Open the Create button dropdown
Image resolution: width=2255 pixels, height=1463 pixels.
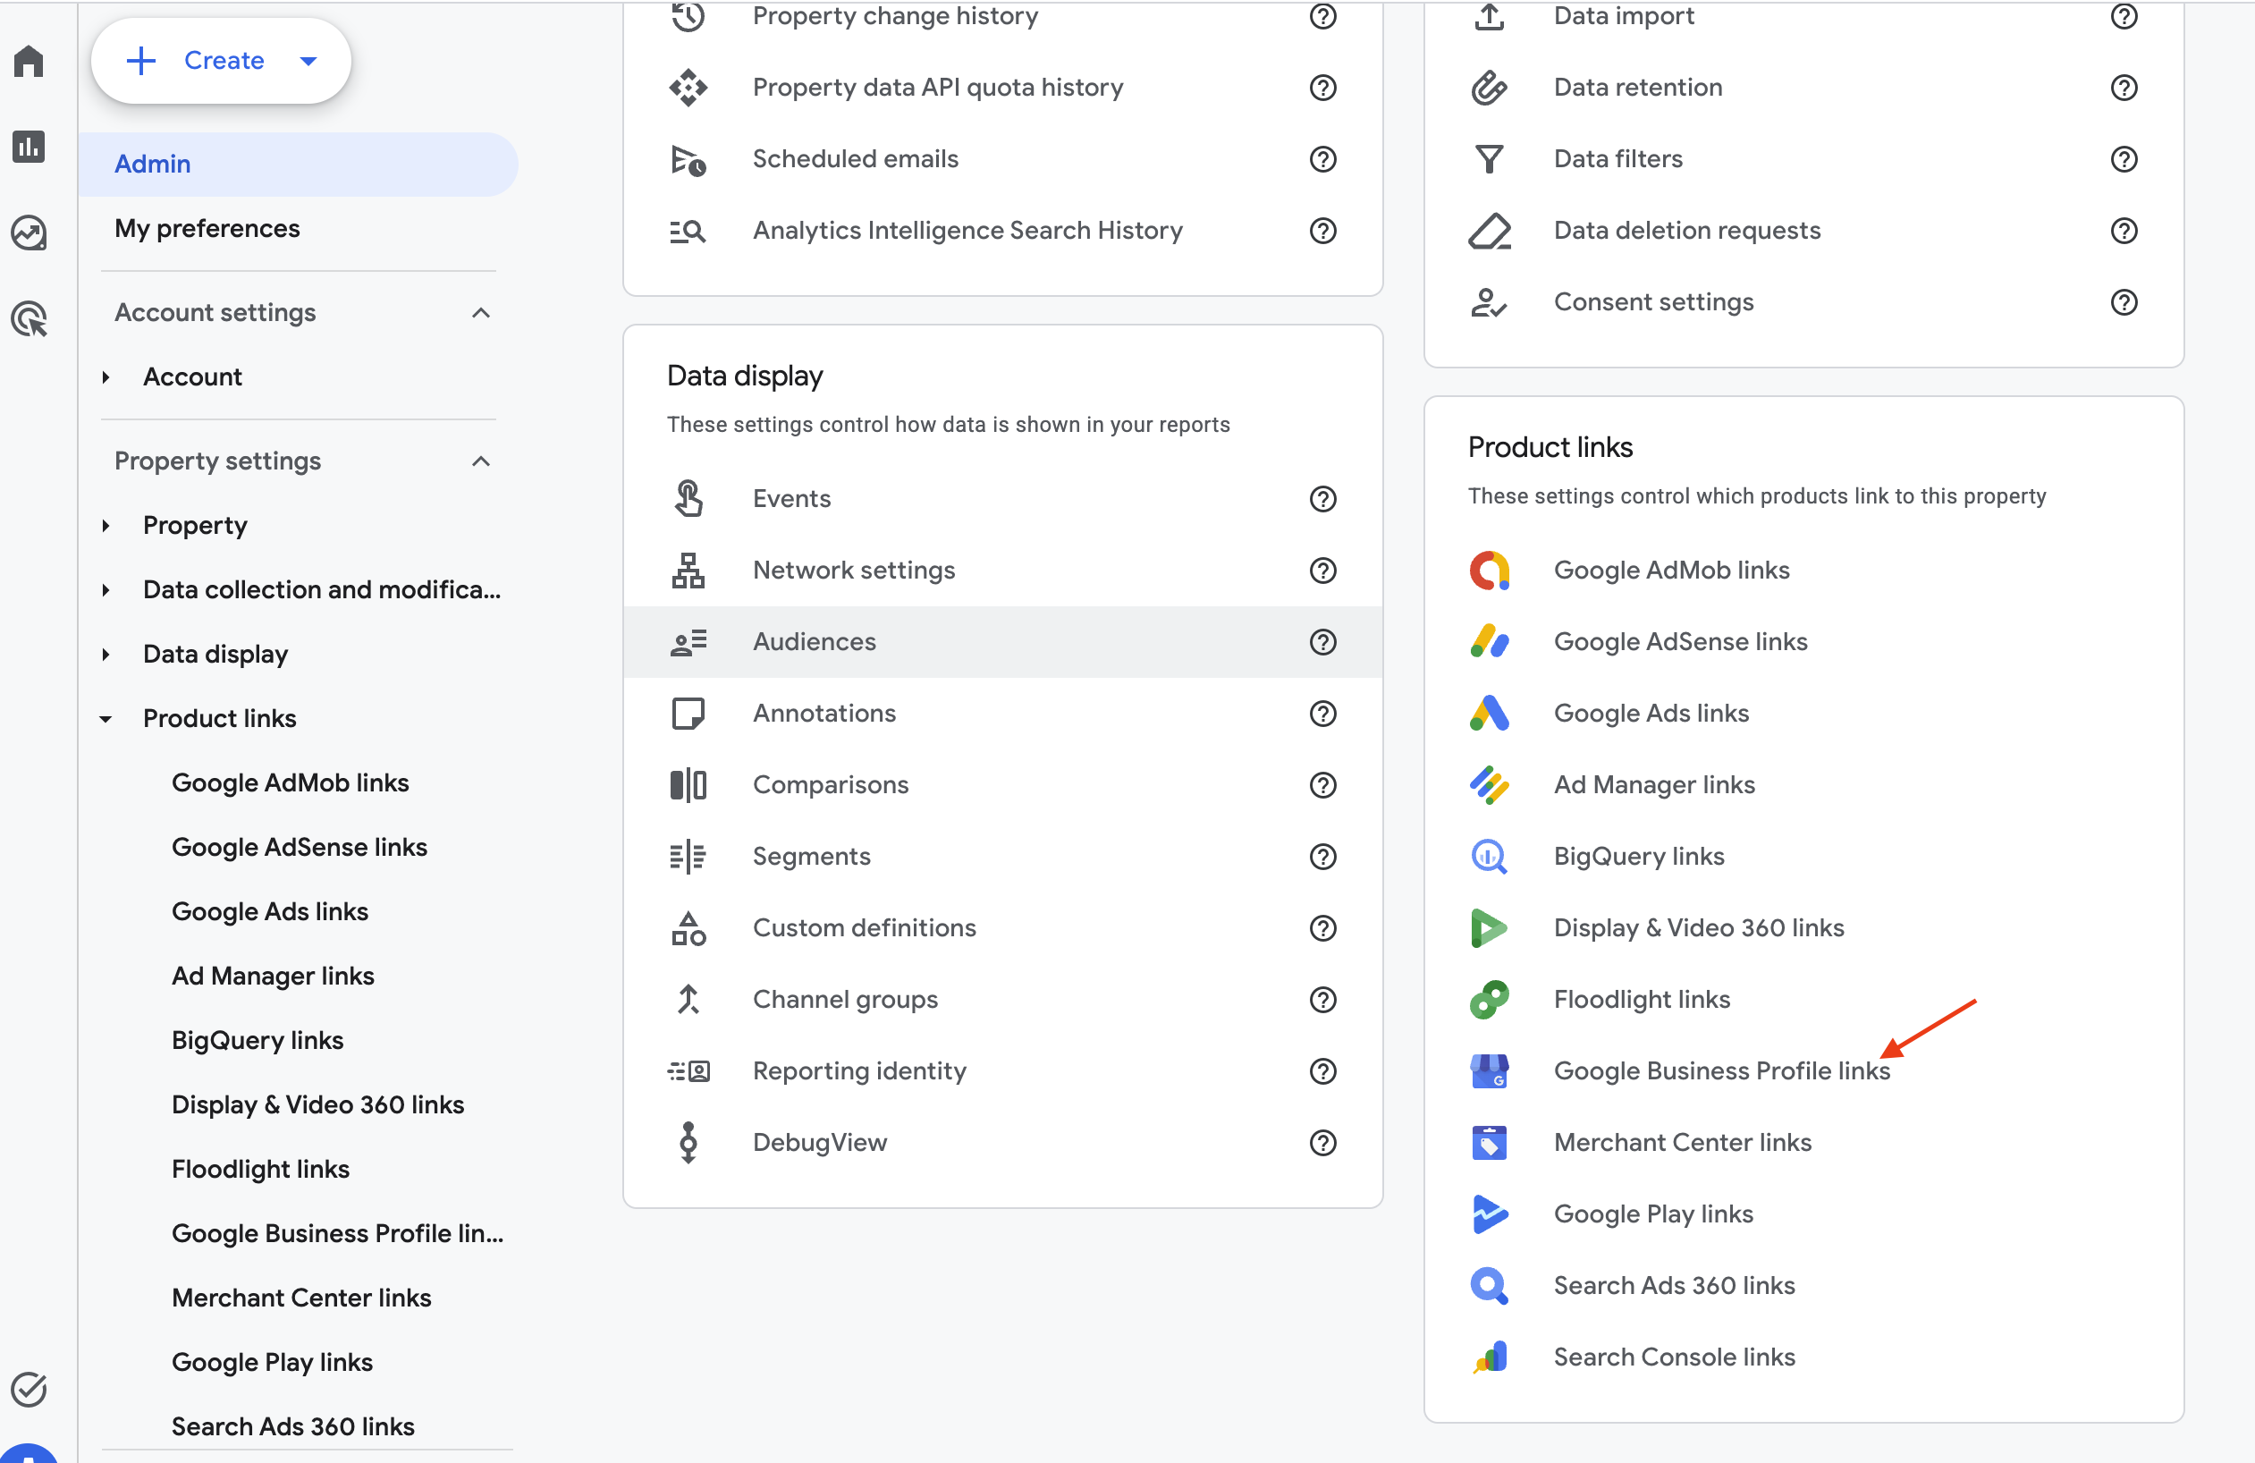pyautogui.click(x=308, y=61)
